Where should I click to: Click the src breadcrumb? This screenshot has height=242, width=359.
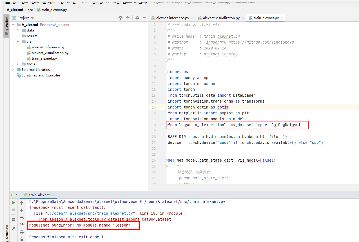pyautogui.click(x=30, y=10)
